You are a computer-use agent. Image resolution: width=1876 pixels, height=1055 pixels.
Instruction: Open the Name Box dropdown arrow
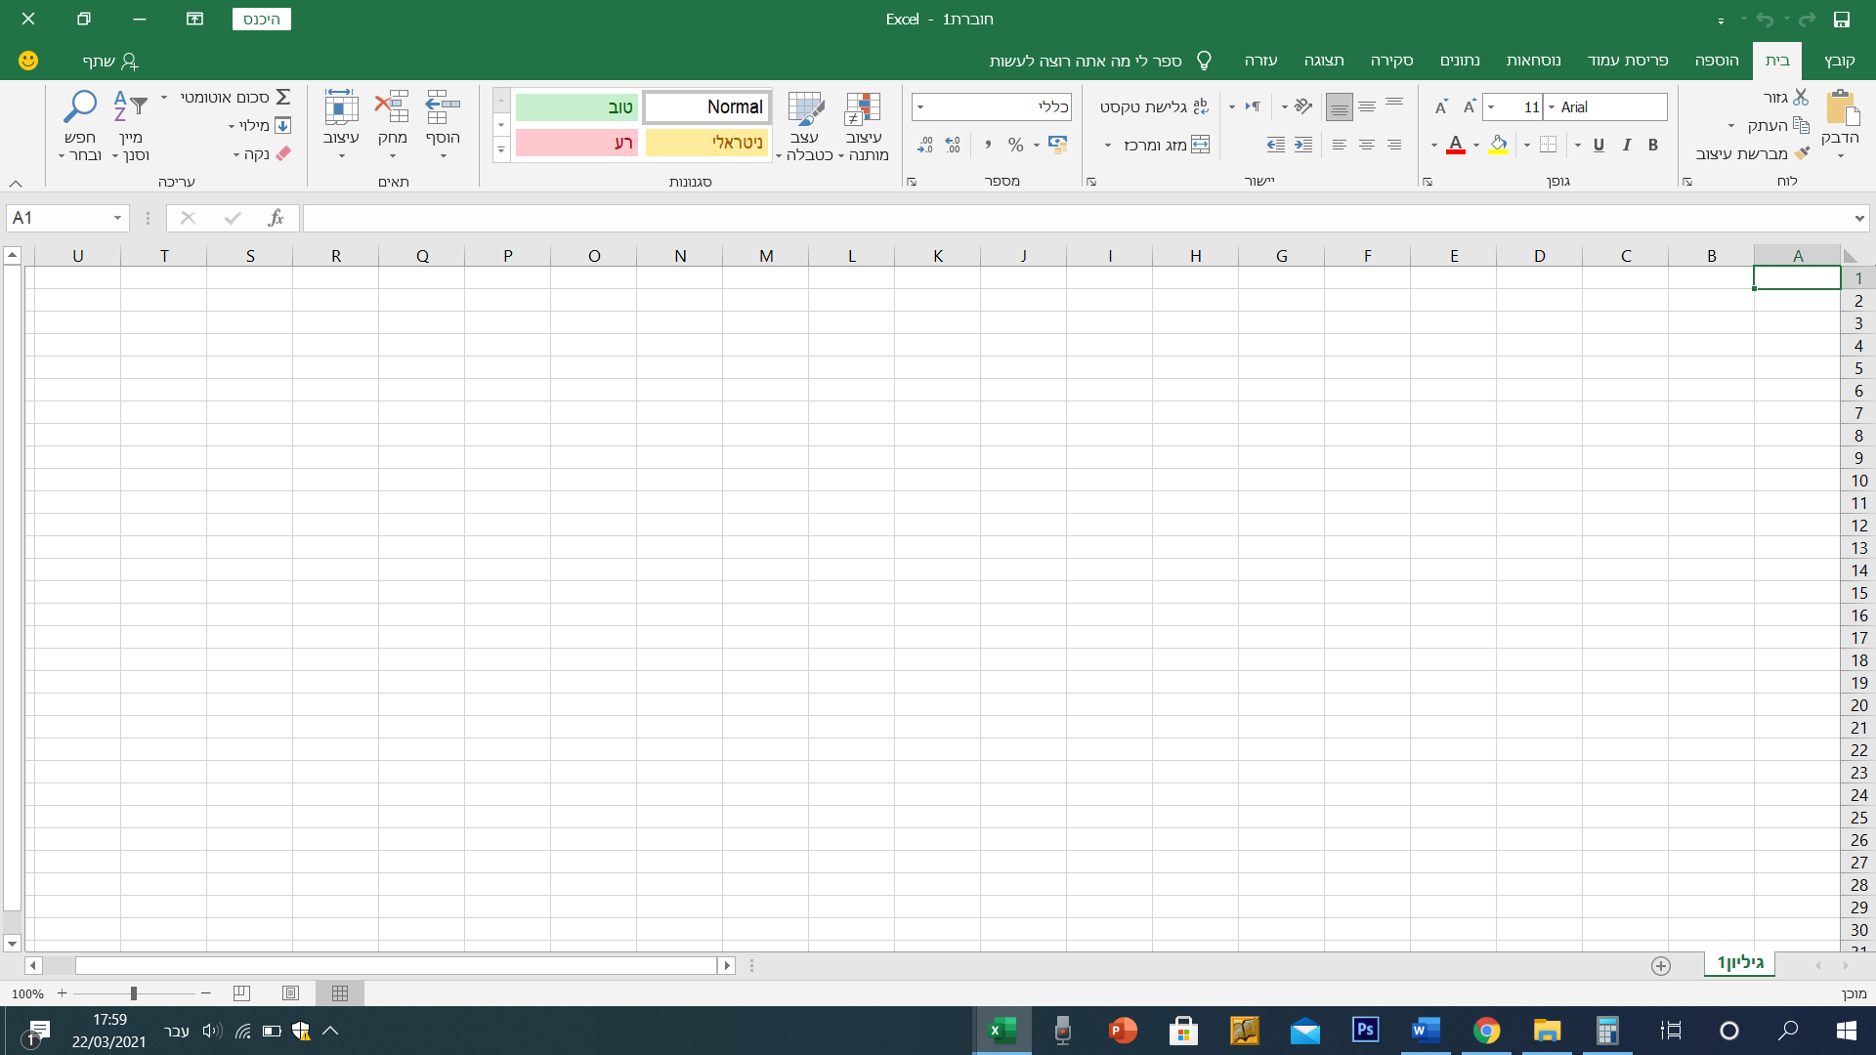pos(117,218)
